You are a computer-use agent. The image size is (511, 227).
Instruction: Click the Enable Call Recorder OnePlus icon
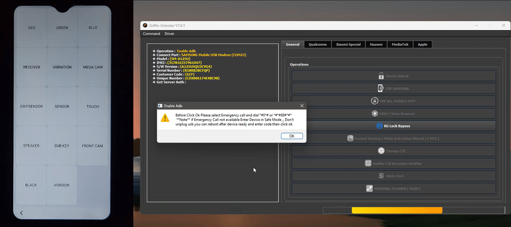tap(368, 163)
